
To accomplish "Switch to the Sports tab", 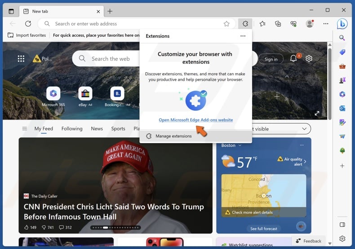I will point(118,129).
